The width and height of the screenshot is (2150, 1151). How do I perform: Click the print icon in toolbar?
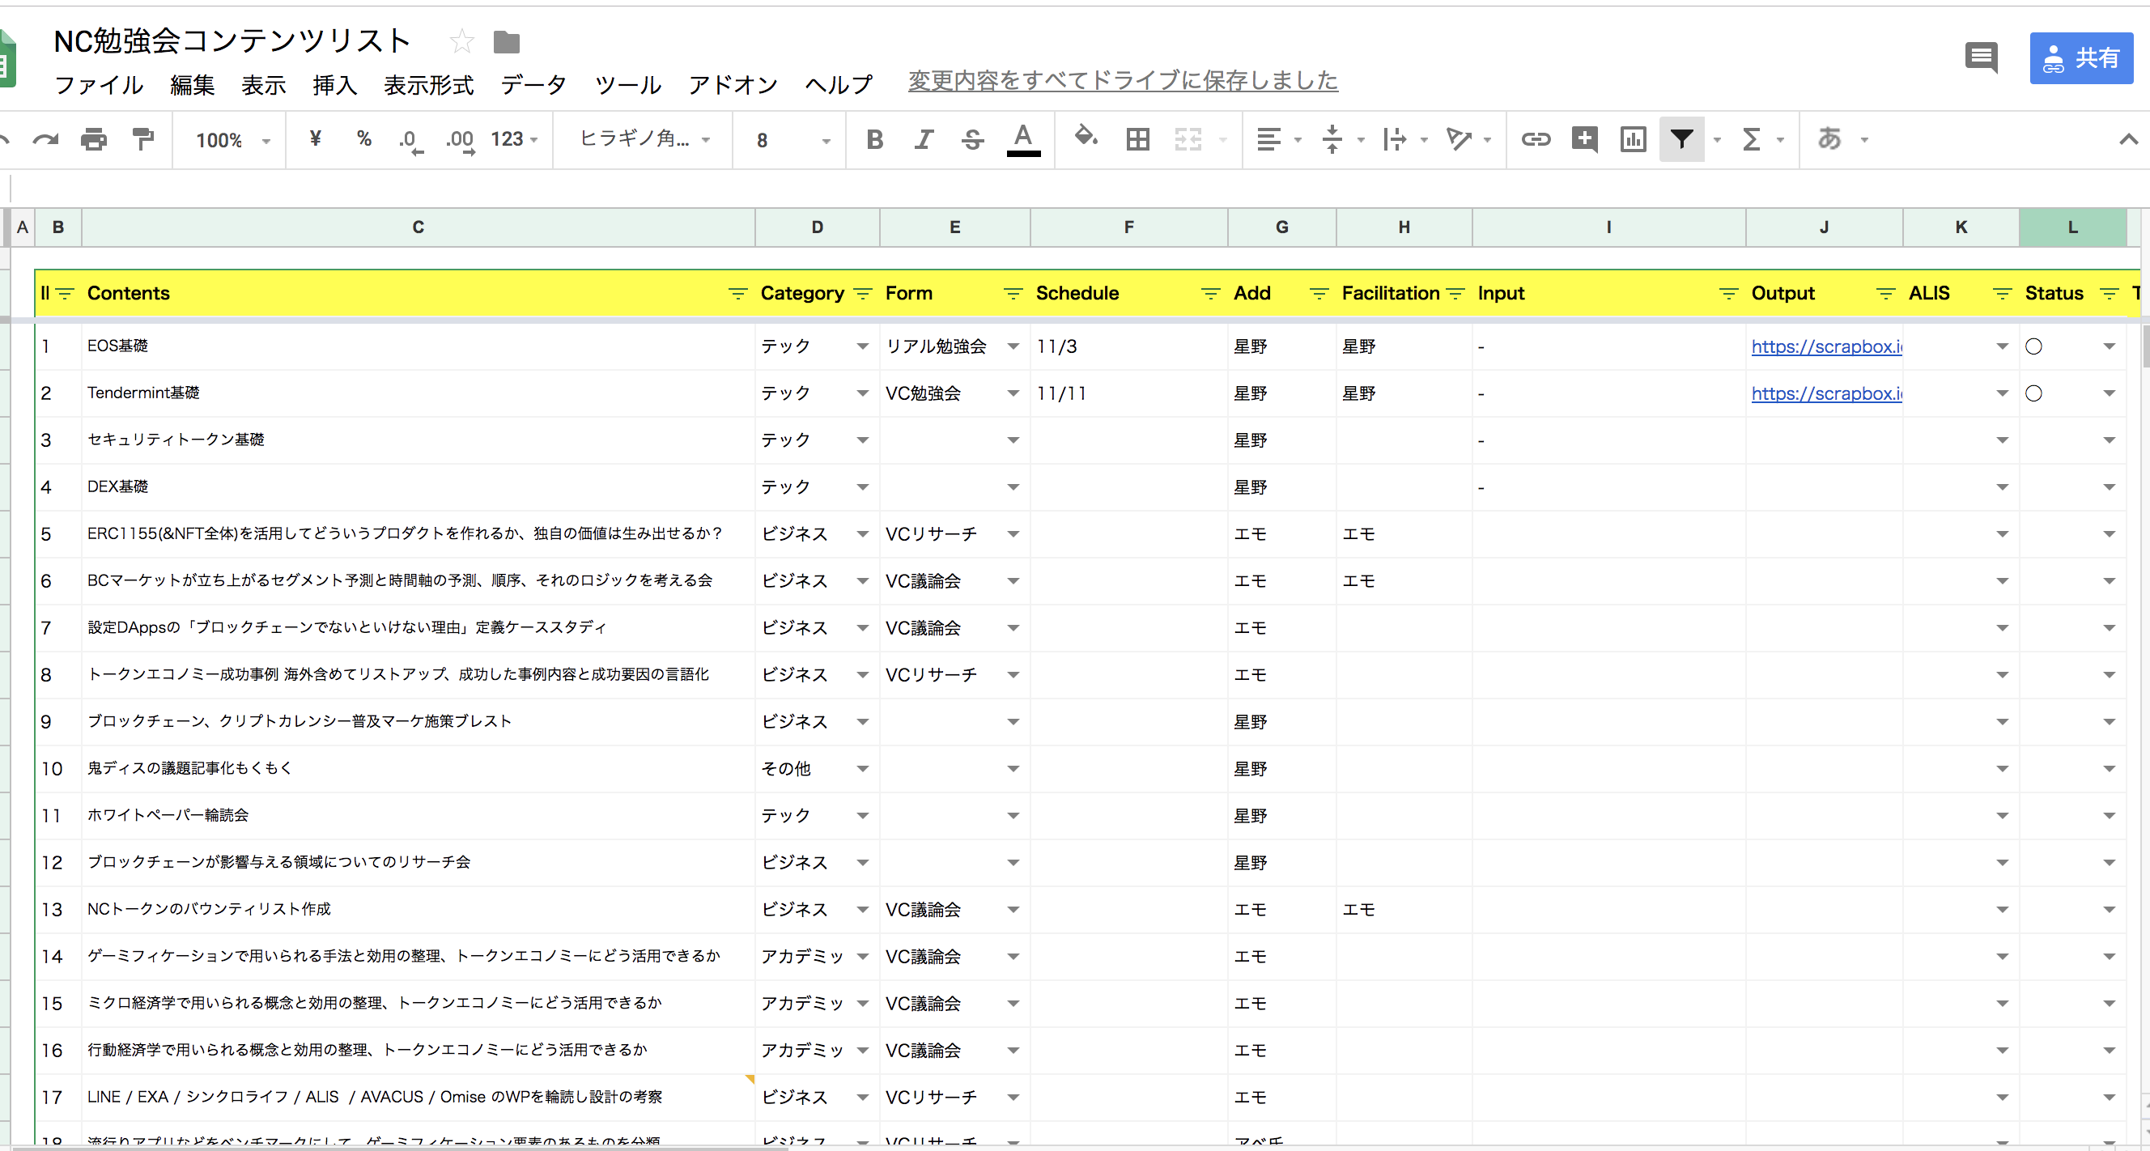[x=93, y=139]
